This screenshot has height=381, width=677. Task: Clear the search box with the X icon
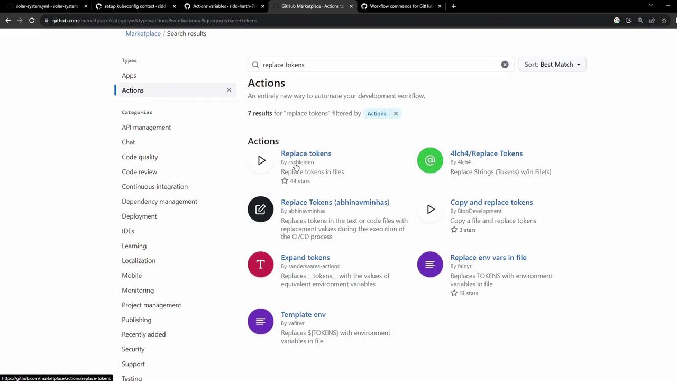coord(505,65)
